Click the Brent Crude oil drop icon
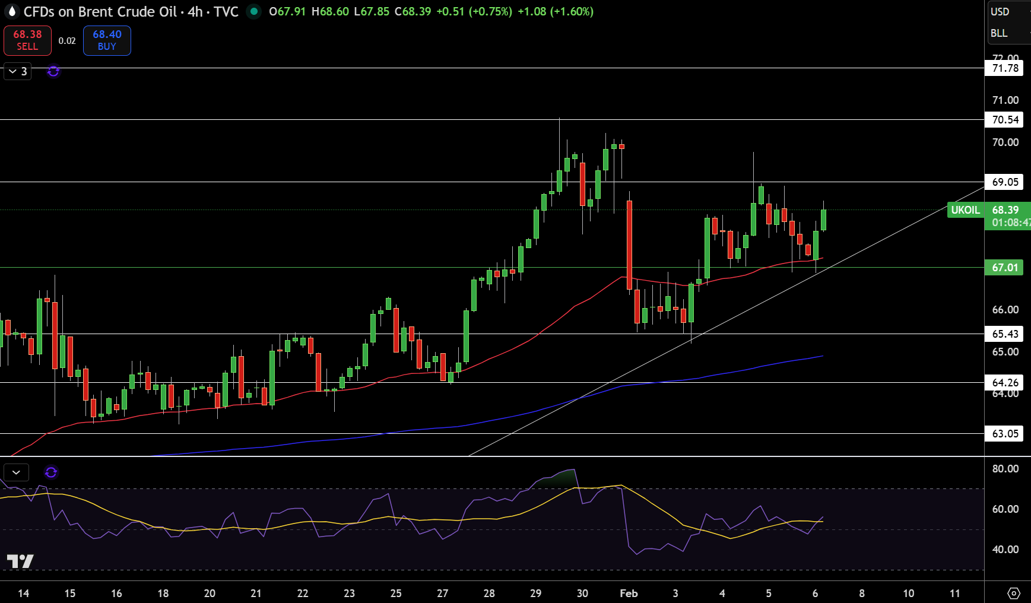The width and height of the screenshot is (1031, 603). pyautogui.click(x=11, y=11)
